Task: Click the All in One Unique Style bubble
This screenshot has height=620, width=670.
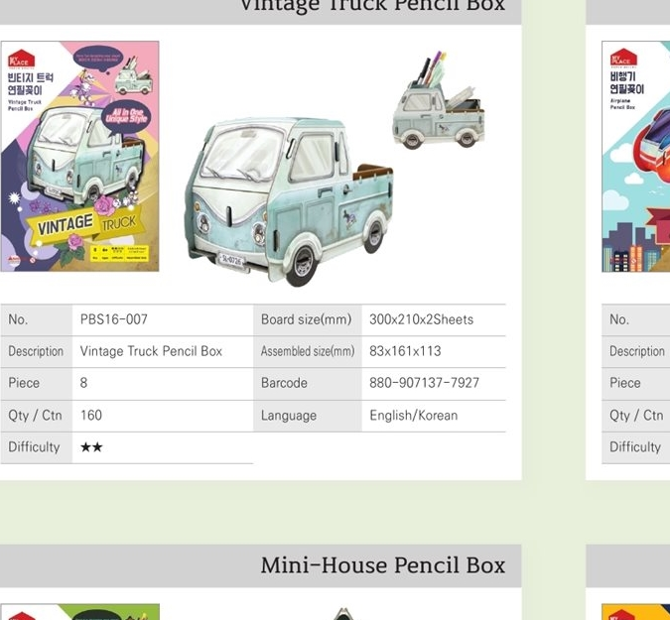Action: 126,116
